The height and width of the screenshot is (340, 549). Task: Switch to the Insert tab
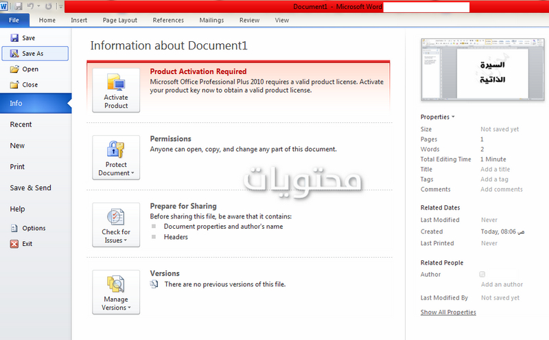coord(79,21)
